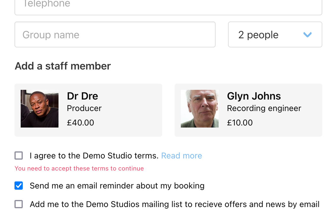Click the Recording engineer role label
The image size is (335, 215).
point(264,108)
